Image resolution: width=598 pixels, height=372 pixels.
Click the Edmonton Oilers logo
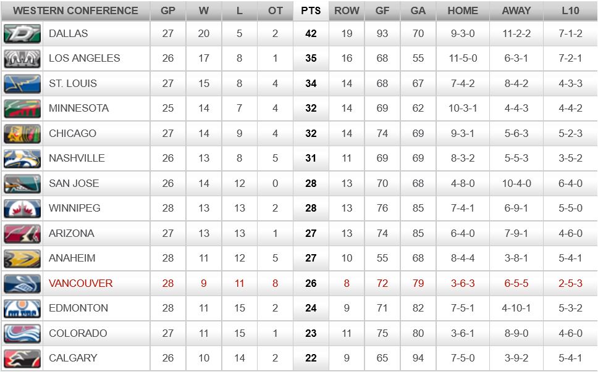tap(22, 308)
